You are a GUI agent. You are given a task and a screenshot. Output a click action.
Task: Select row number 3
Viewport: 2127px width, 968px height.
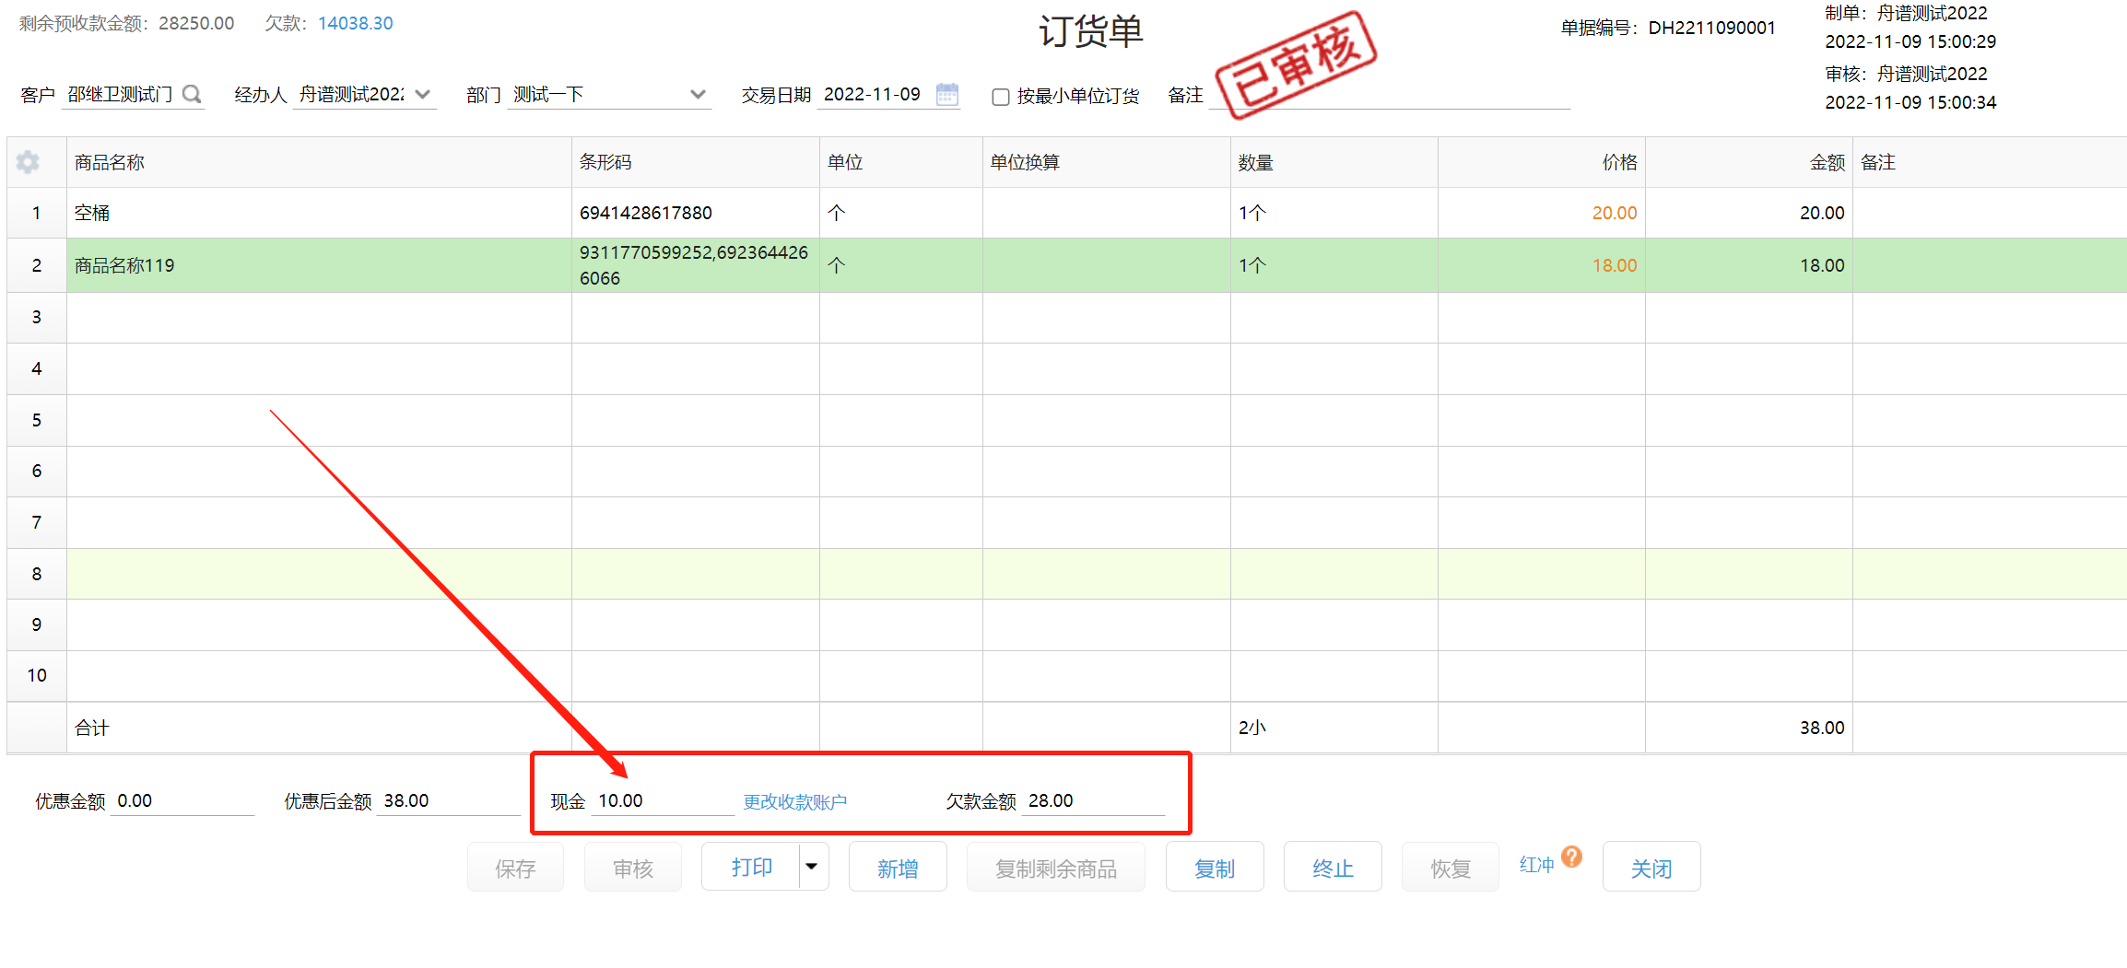[37, 317]
